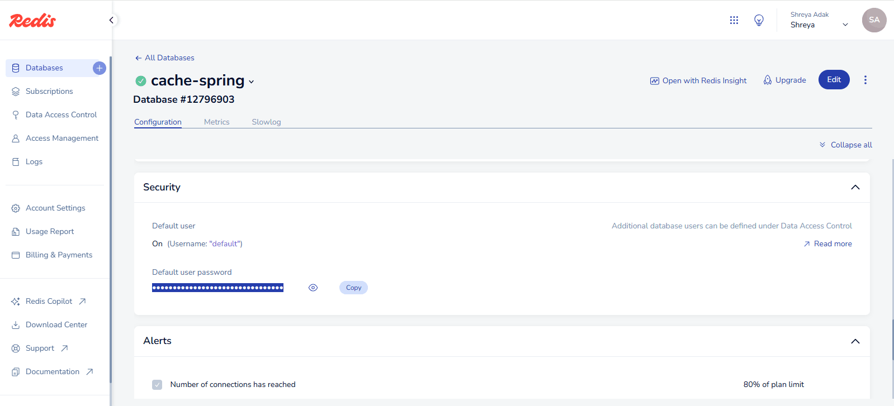The width and height of the screenshot is (894, 406).
Task: Expand the Shreya account dropdown
Action: pyautogui.click(x=845, y=25)
